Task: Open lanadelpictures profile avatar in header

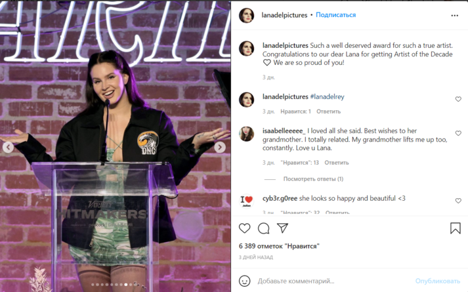Action: coord(246,15)
